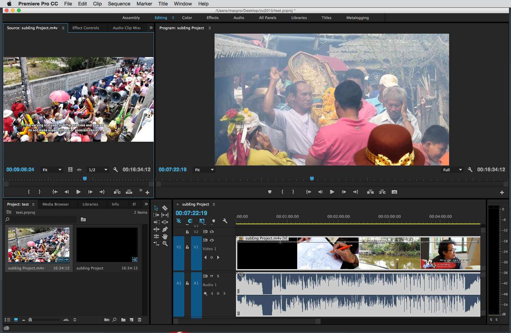Image resolution: width=511 pixels, height=333 pixels.
Task: Select the Pen tool
Action: [x=165, y=229]
